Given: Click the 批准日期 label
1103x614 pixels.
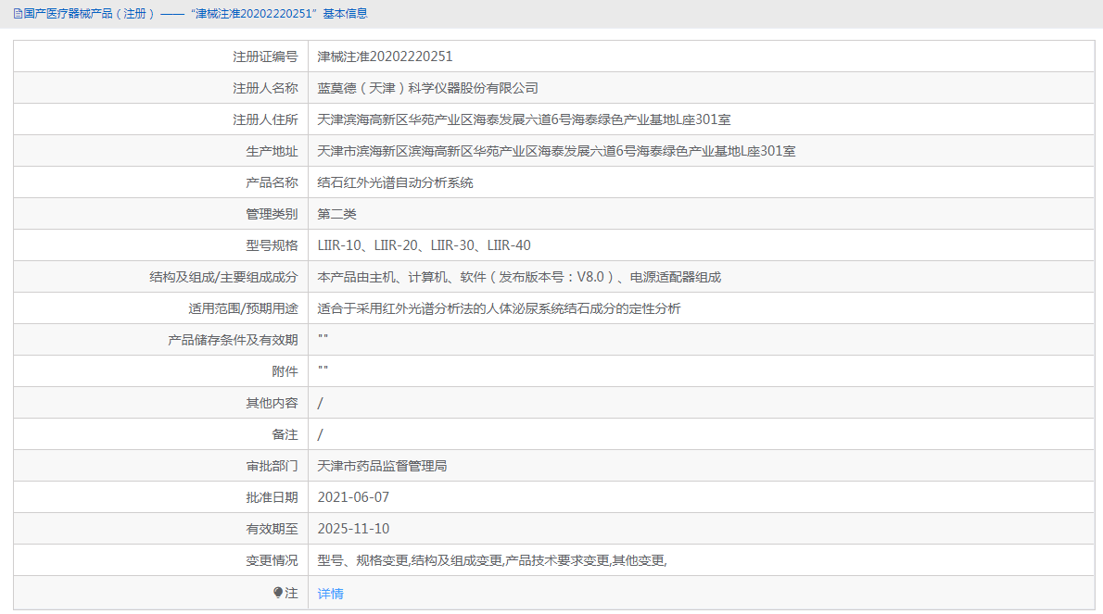Looking at the screenshot, I should (x=272, y=497).
